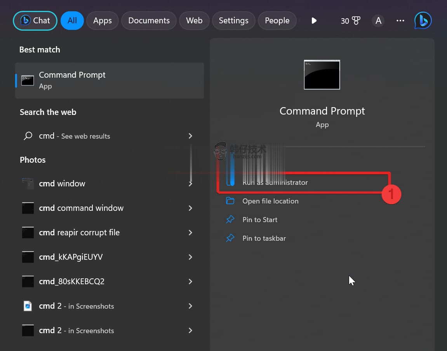Click the Bing Chat icon at top right
Image resolution: width=447 pixels, height=351 pixels.
pos(423,21)
